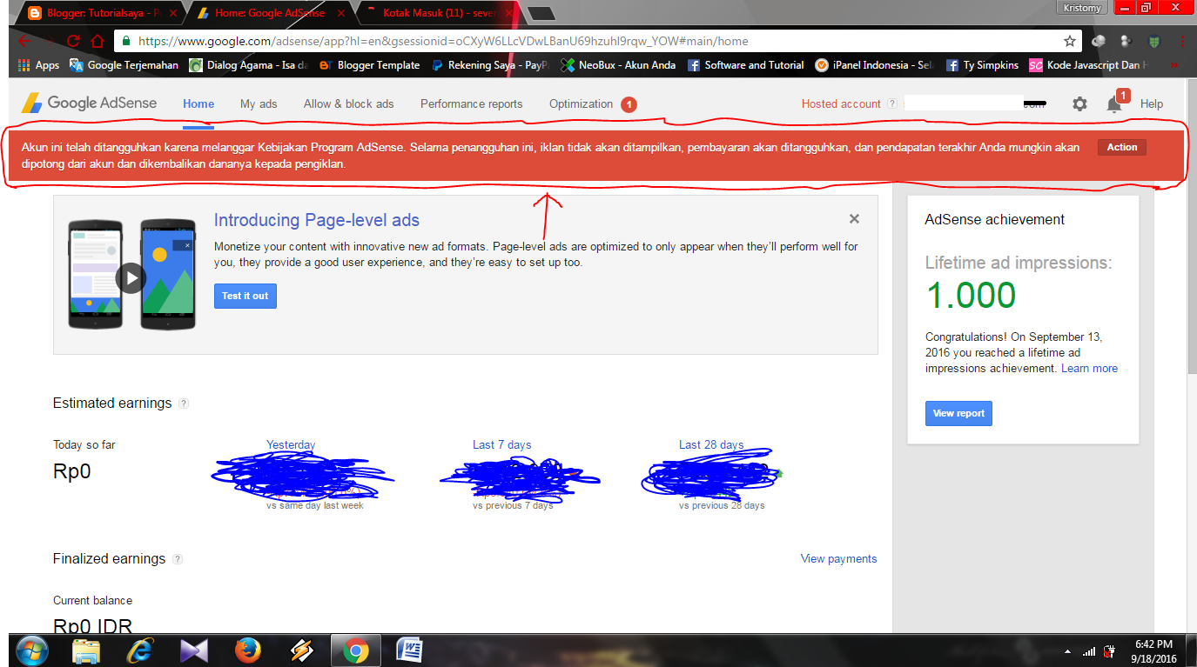The width and height of the screenshot is (1197, 667).
Task: Show more bookmarks with the chevron
Action: 1174,65
